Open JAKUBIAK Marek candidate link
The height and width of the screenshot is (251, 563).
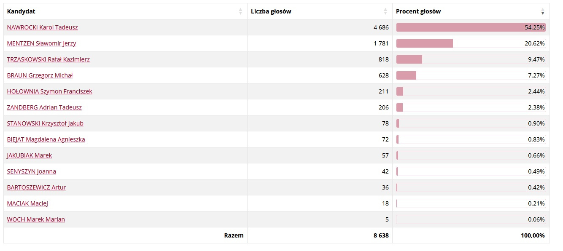30,155
